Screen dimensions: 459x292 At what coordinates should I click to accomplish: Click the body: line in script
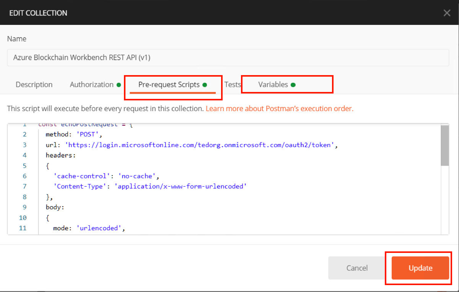click(55, 207)
